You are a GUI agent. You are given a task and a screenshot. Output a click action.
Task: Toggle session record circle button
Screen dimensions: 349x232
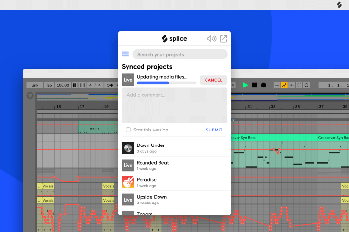pos(306,85)
